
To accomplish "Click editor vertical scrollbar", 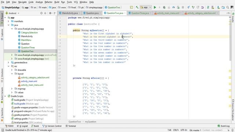I will 230,40.
